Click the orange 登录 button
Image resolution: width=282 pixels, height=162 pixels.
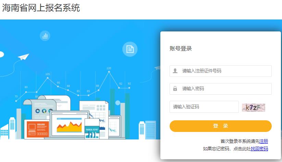pos(220,126)
